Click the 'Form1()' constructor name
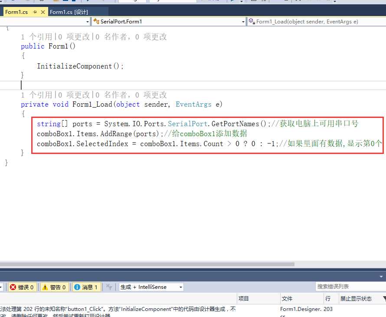386x317 pixels. coord(62,46)
